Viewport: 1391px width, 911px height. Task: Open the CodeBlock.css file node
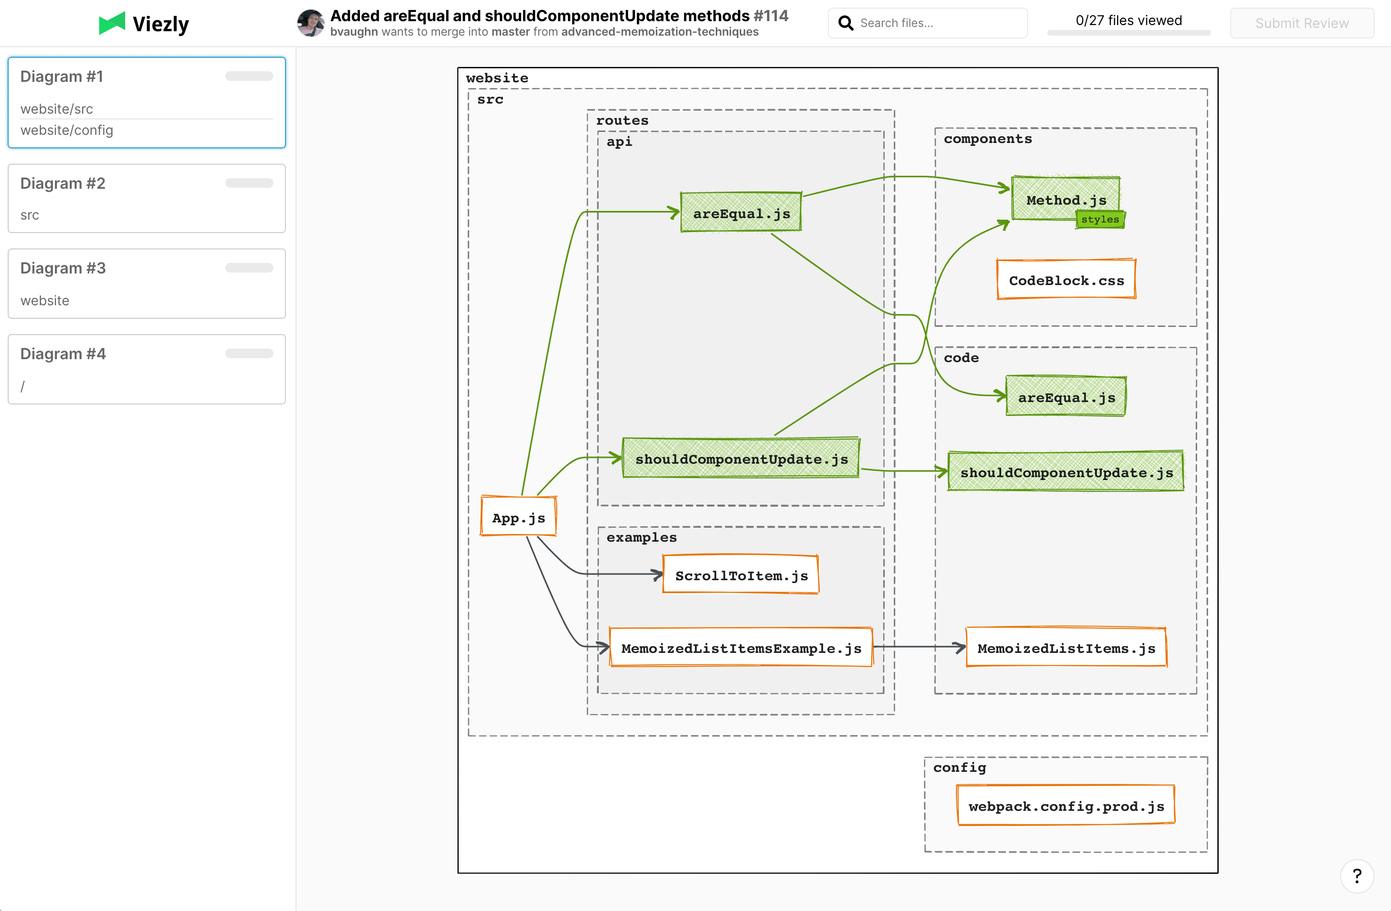[1066, 280]
